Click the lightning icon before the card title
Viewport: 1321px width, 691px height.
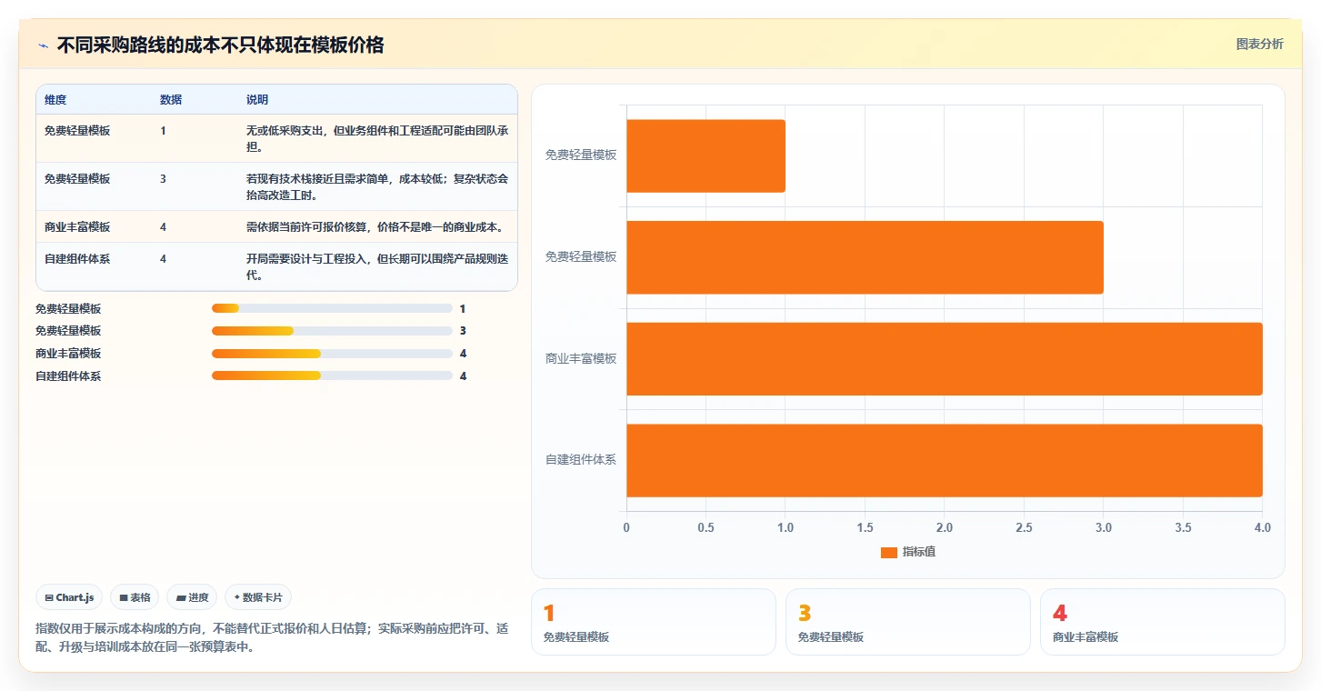43,45
